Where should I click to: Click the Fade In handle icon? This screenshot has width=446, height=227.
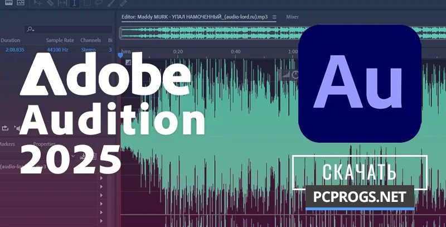click(x=128, y=62)
